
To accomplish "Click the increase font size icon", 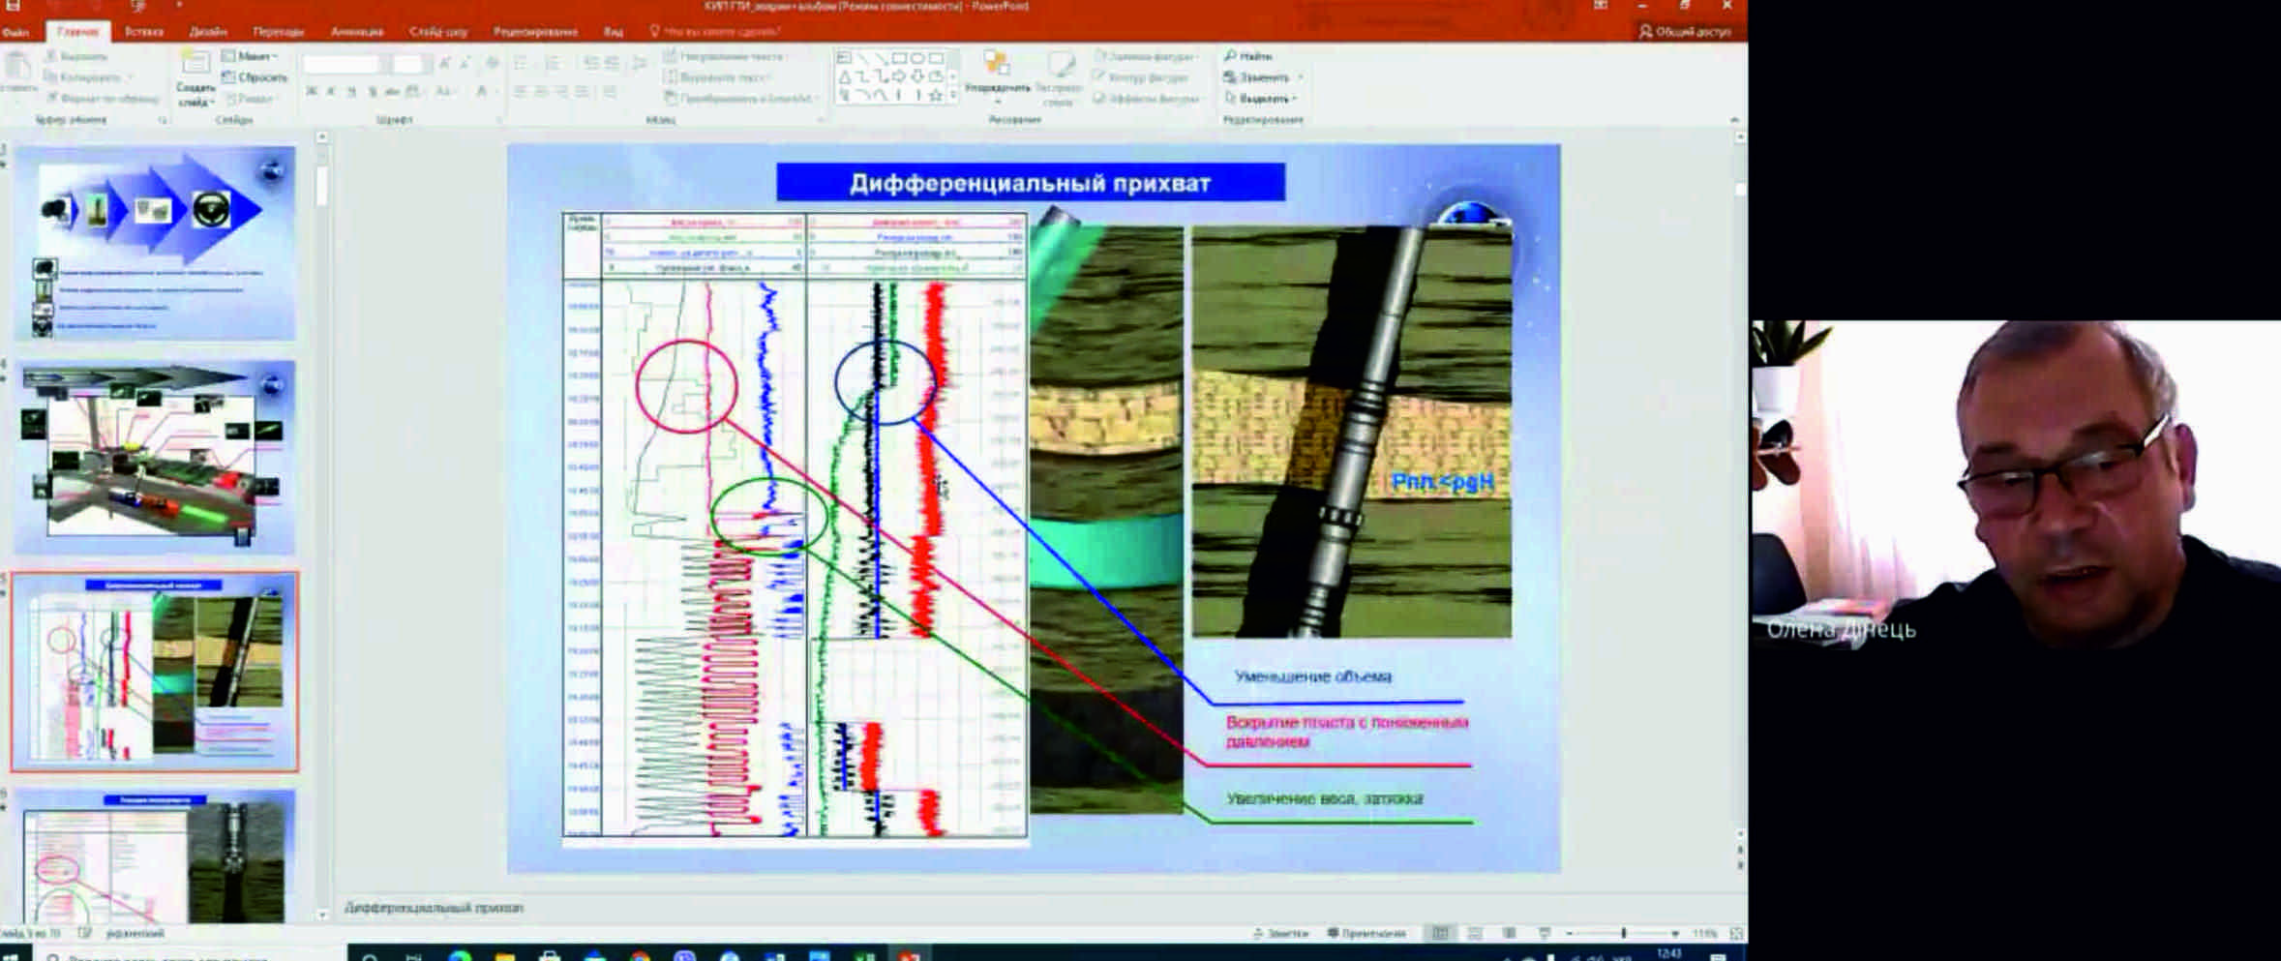I will tap(445, 64).
